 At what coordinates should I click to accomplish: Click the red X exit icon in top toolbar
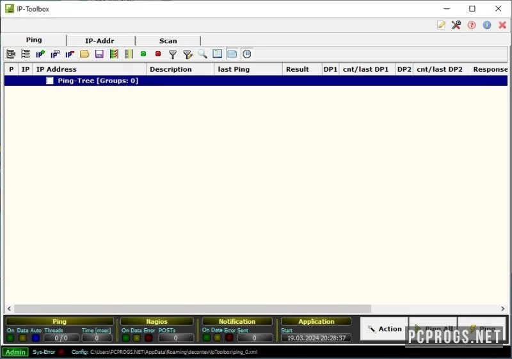point(502,25)
